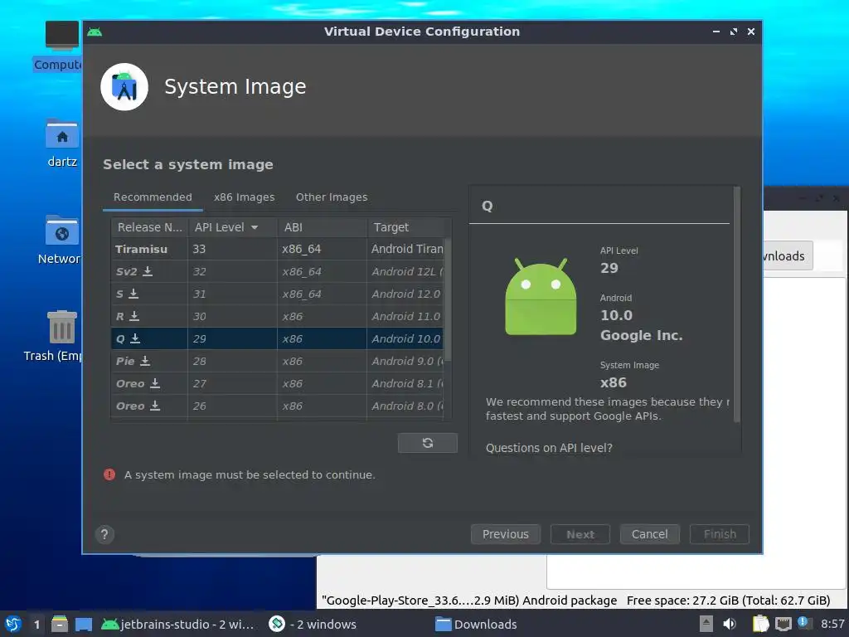Open the '2 windows' taskbar group
Image resolution: width=849 pixels, height=637 pixels.
(x=313, y=624)
